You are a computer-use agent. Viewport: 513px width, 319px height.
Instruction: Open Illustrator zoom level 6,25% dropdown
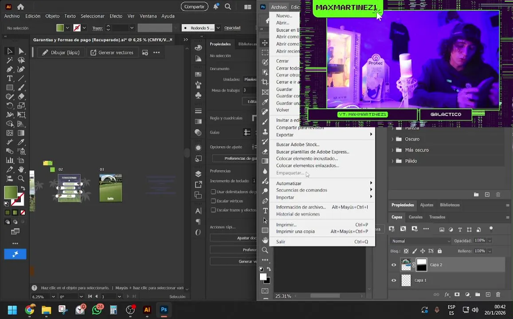[x=53, y=297]
